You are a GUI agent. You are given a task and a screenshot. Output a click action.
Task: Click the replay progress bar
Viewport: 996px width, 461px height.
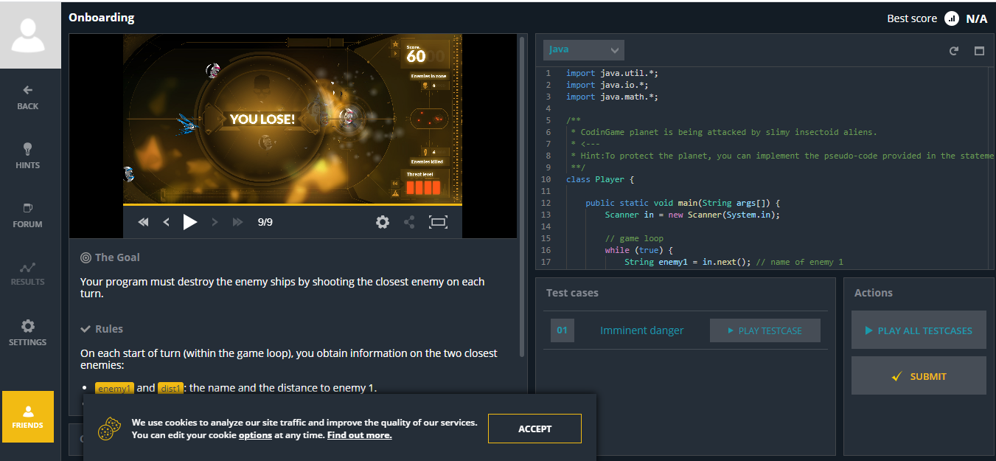coord(293,204)
